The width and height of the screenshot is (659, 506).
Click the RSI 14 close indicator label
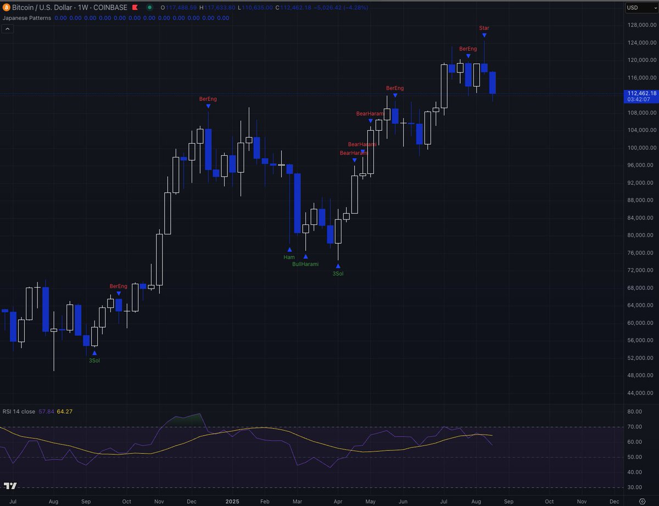pos(18,411)
